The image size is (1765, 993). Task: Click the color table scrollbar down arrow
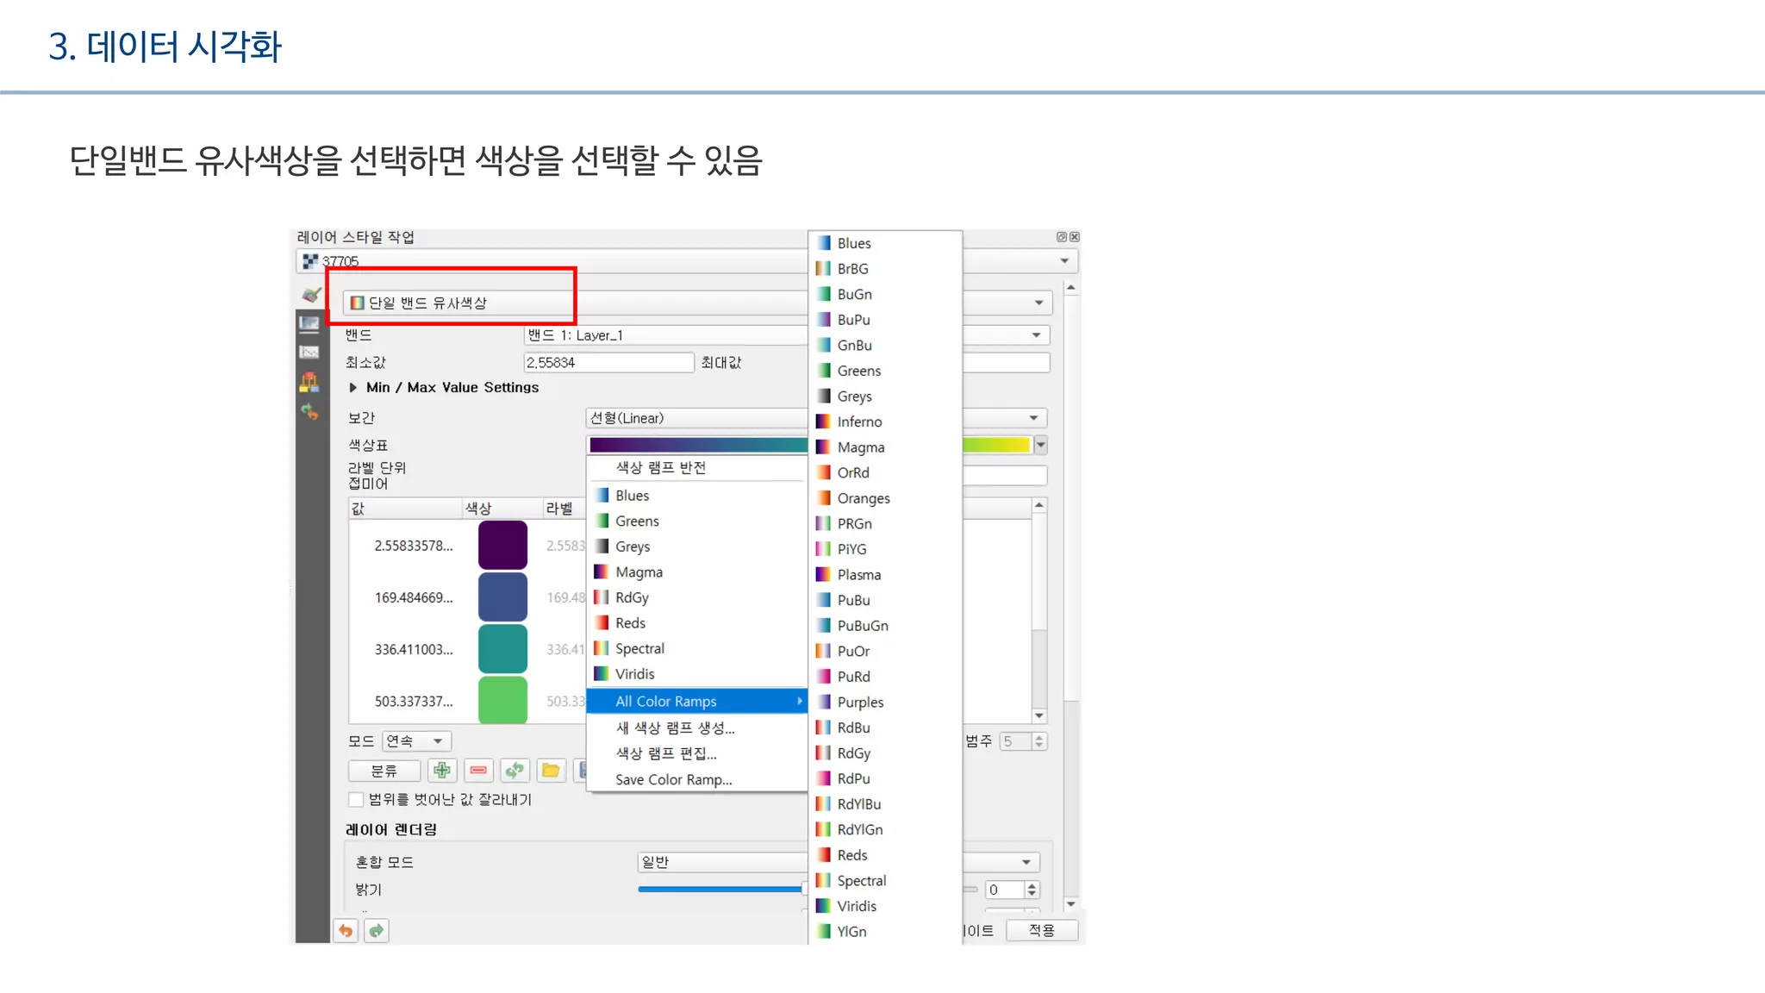[x=1039, y=715]
